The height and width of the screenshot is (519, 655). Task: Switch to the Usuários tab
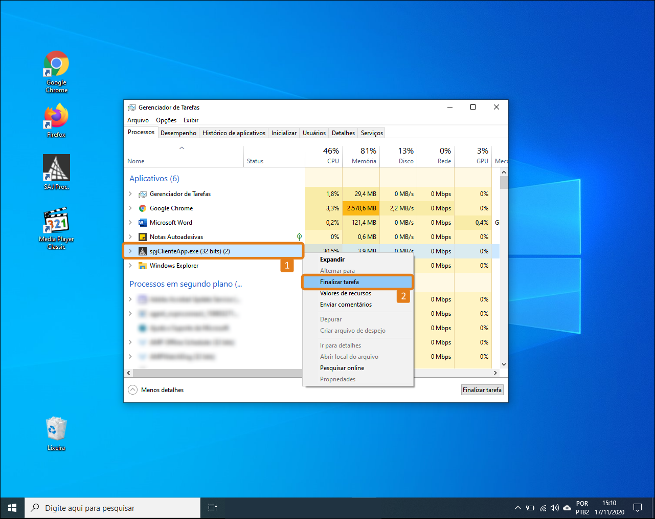314,133
